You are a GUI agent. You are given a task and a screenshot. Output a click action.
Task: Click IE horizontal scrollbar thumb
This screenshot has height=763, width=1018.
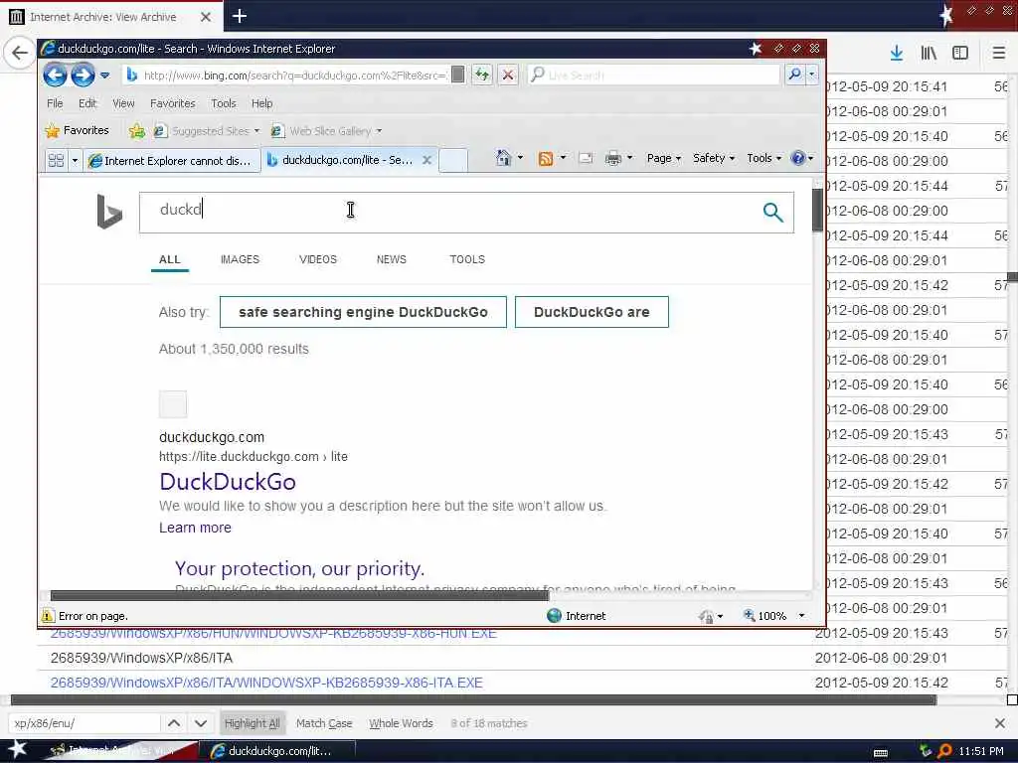299,596
